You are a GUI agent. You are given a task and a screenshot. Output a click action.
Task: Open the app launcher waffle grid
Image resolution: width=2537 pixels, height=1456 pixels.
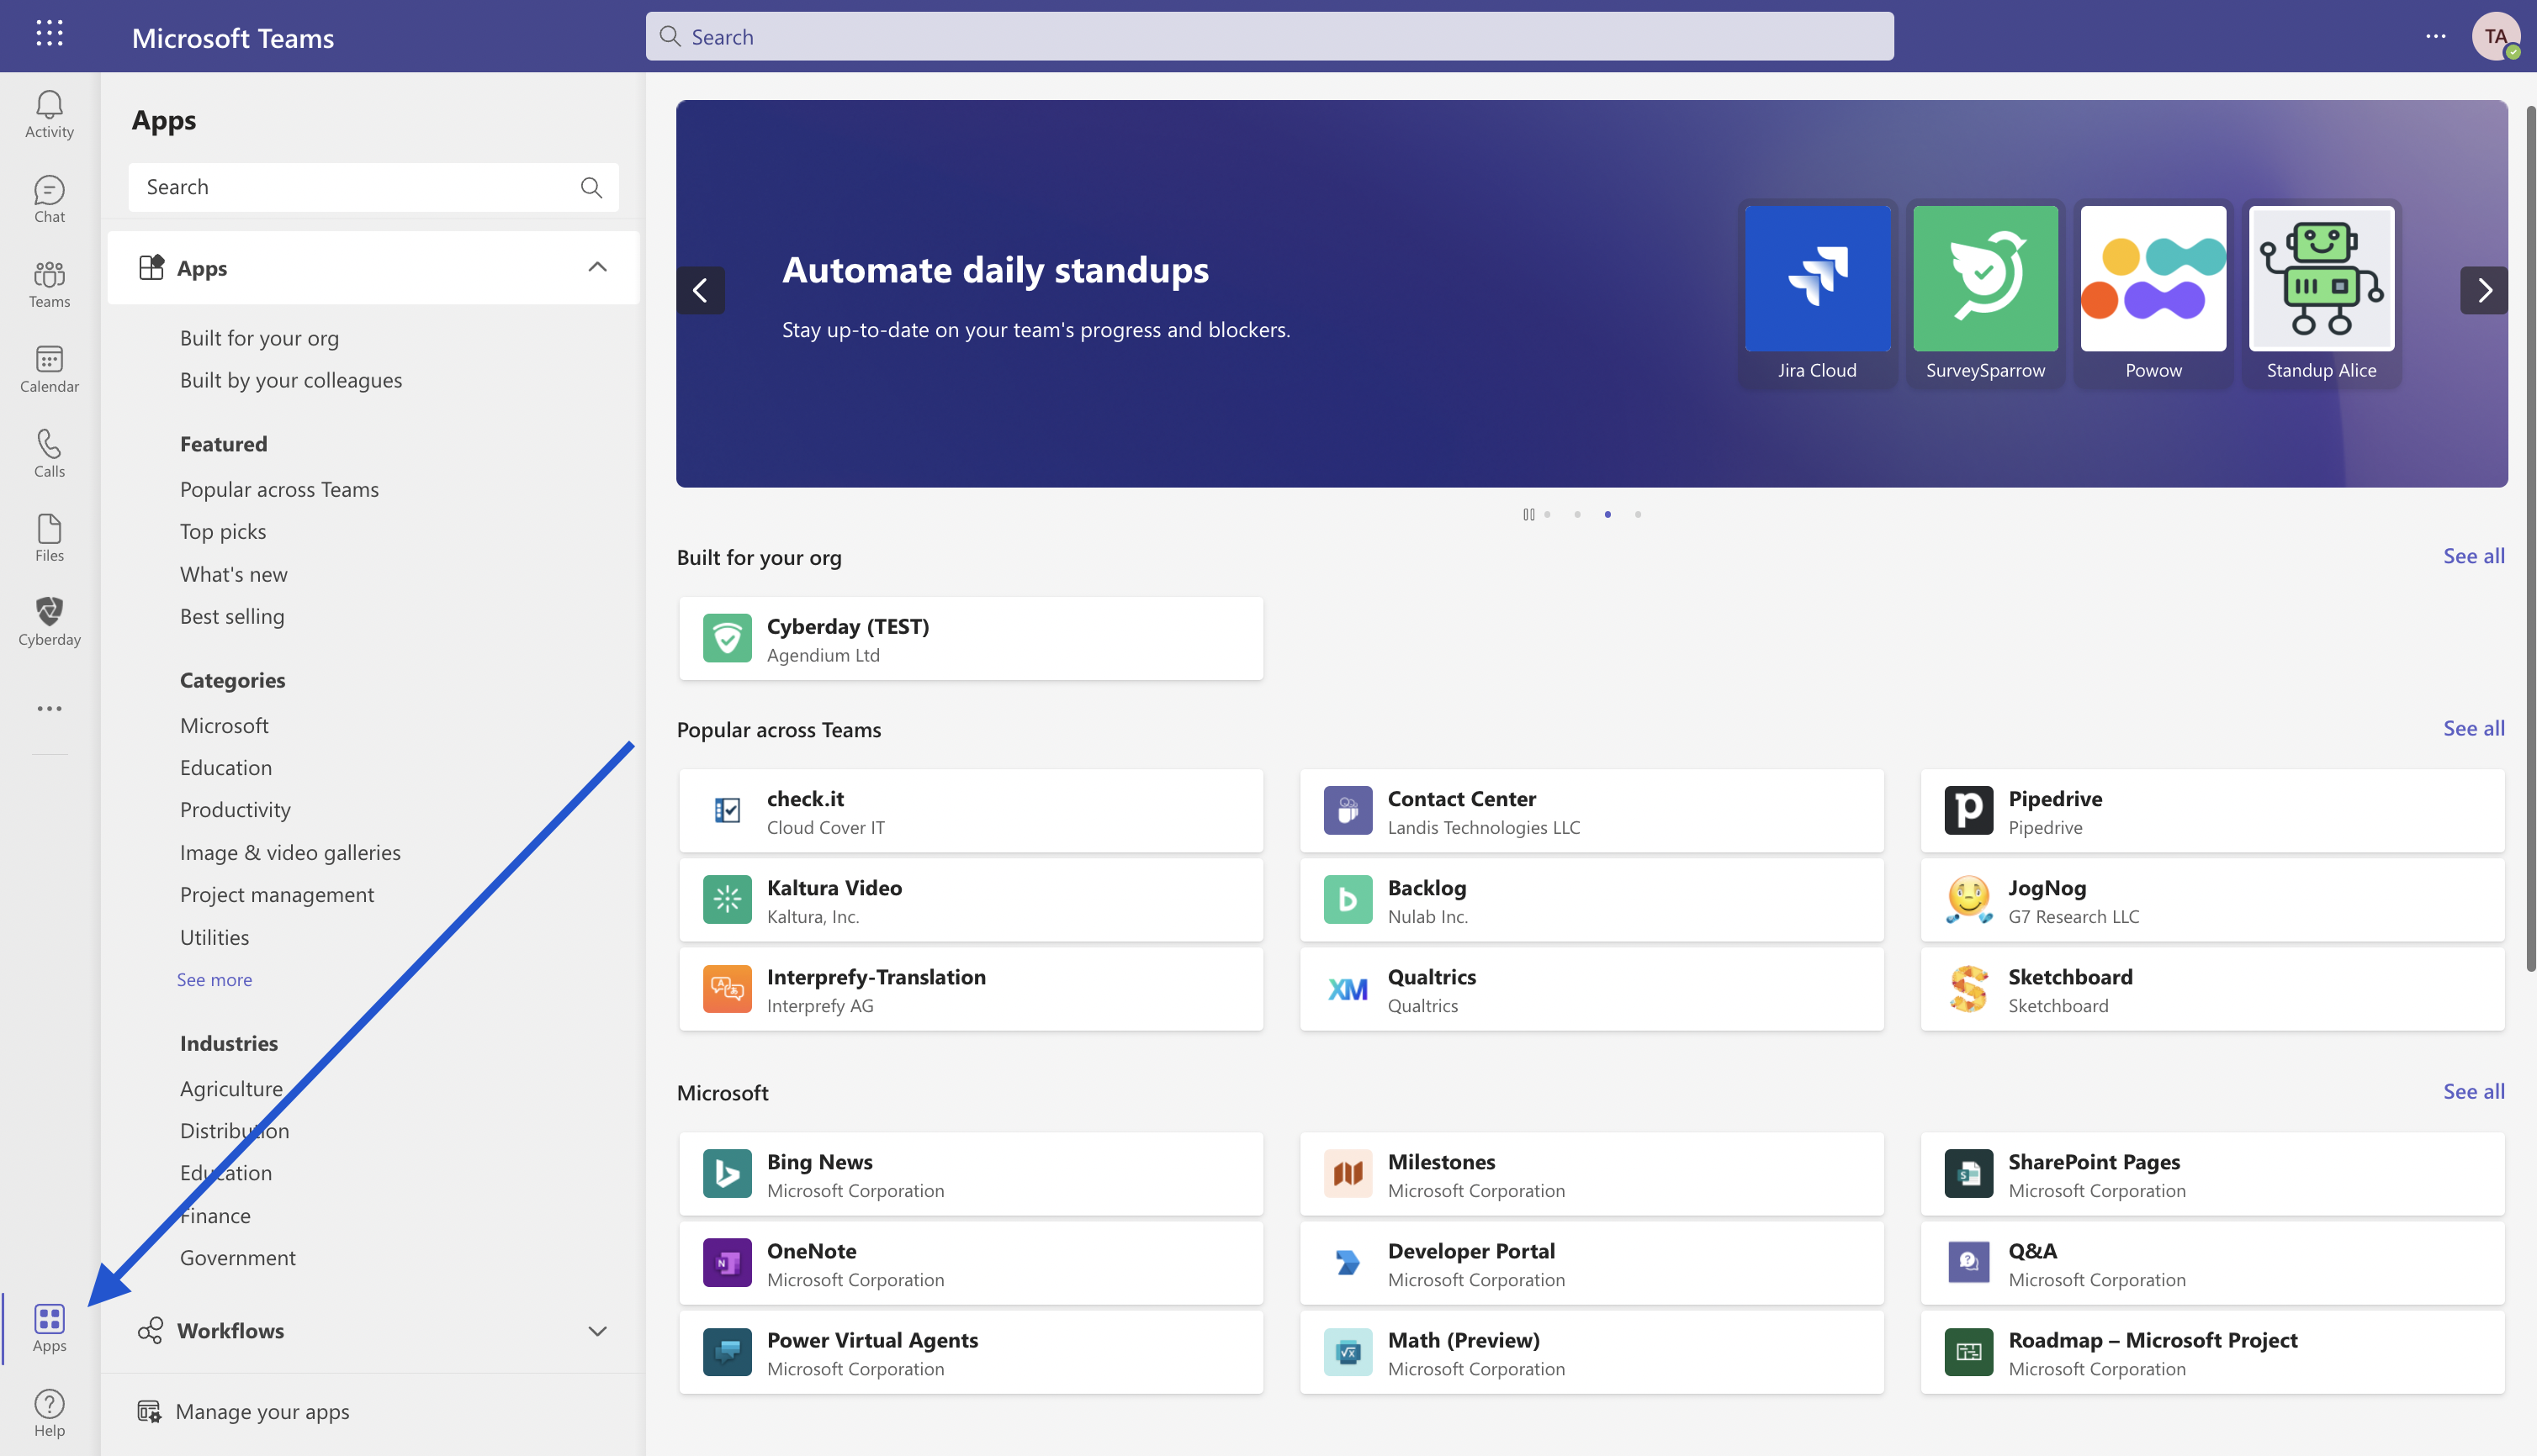click(x=49, y=33)
